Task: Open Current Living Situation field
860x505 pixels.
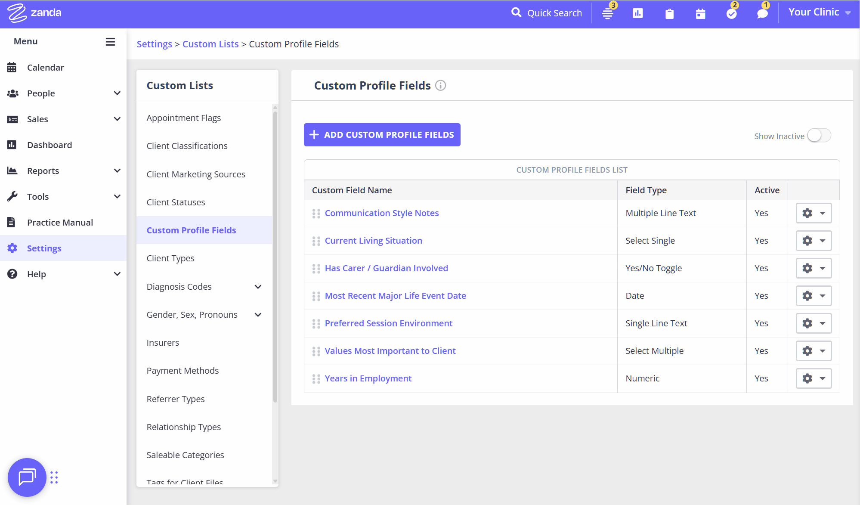Action: tap(373, 241)
